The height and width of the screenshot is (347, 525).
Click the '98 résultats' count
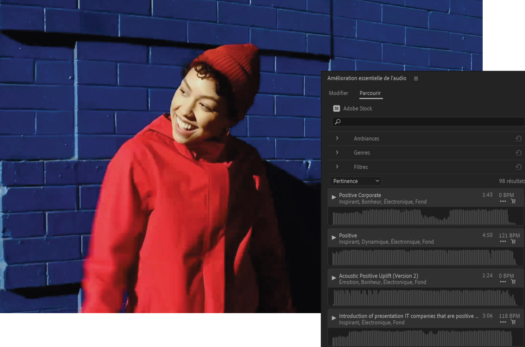pyautogui.click(x=512, y=181)
